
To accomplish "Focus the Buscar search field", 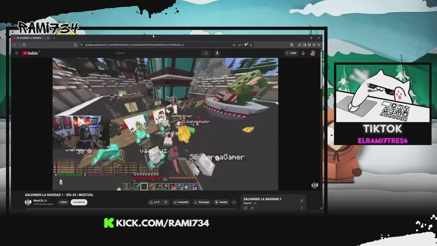I will click(x=158, y=53).
